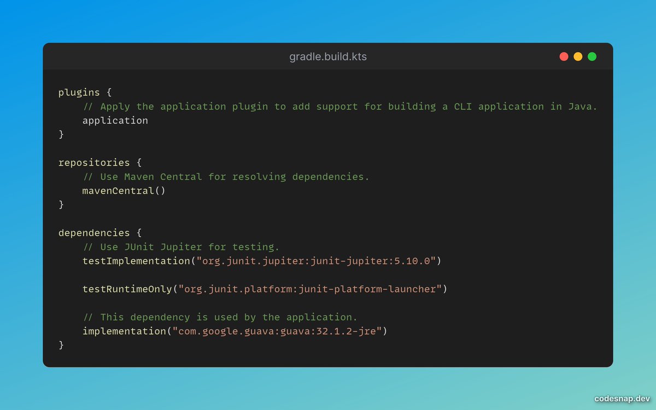
Task: Click the junit-platform-launcher string literal
Action: 310,289
